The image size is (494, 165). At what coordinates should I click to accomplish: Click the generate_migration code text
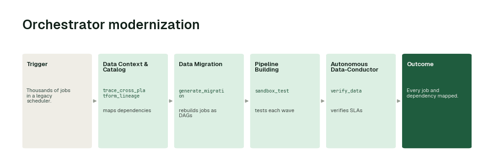[201, 93]
